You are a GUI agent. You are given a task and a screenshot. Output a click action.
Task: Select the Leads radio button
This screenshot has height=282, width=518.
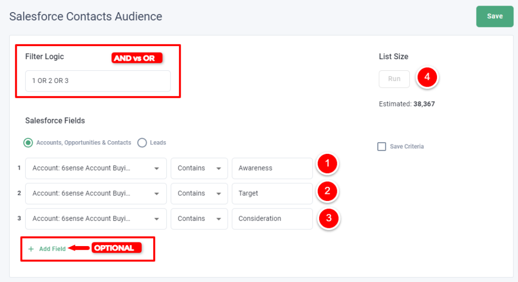(x=142, y=143)
